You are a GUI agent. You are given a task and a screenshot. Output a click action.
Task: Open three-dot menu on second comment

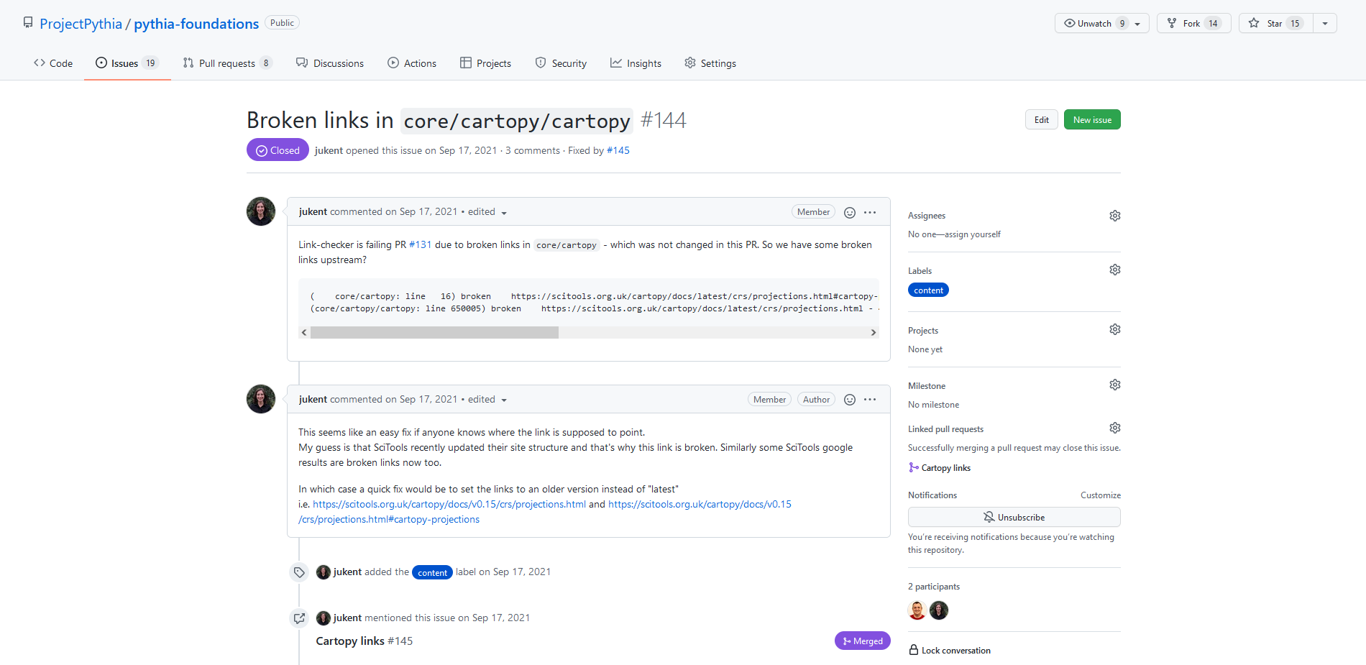pyautogui.click(x=870, y=400)
